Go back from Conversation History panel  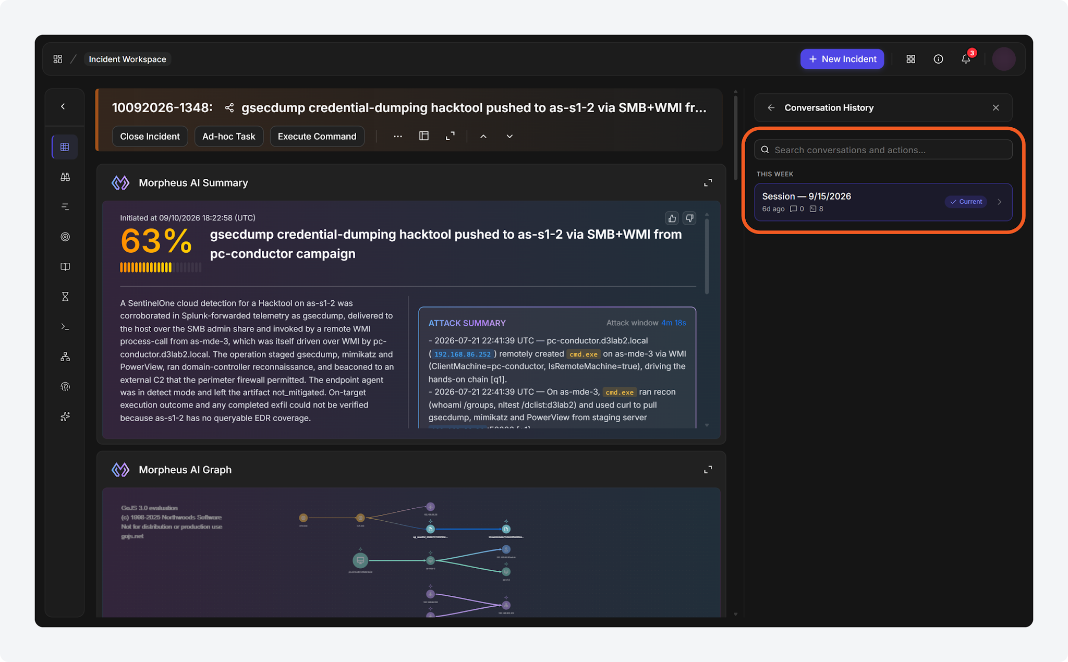click(x=771, y=108)
